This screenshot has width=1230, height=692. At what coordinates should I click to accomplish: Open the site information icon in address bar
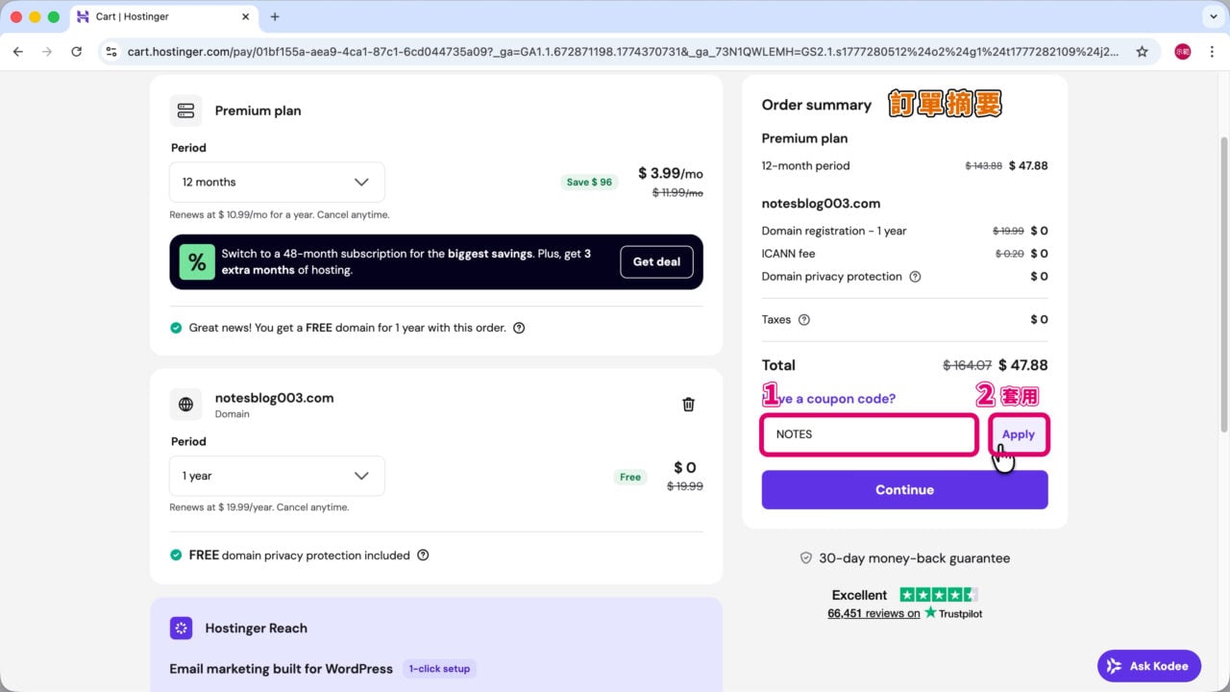(x=111, y=52)
